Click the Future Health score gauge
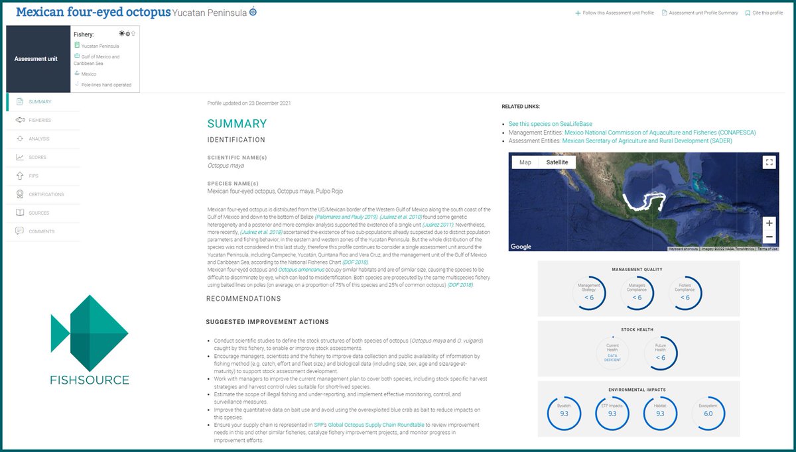The image size is (796, 452). pyautogui.click(x=661, y=353)
